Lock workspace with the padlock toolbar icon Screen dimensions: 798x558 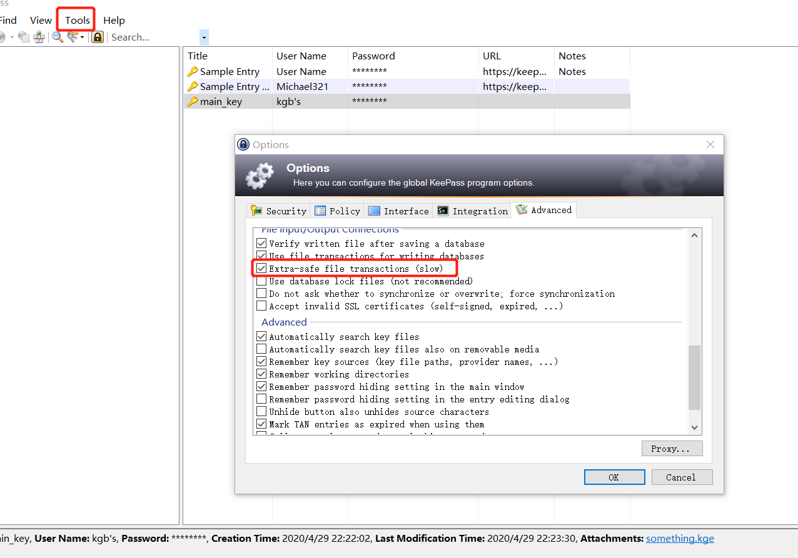click(x=98, y=37)
